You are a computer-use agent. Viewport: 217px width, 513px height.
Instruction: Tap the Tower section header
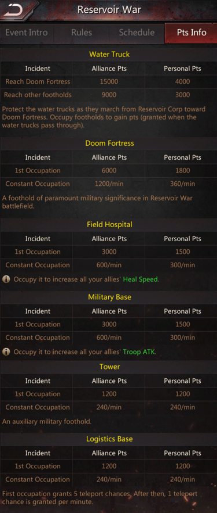click(109, 367)
